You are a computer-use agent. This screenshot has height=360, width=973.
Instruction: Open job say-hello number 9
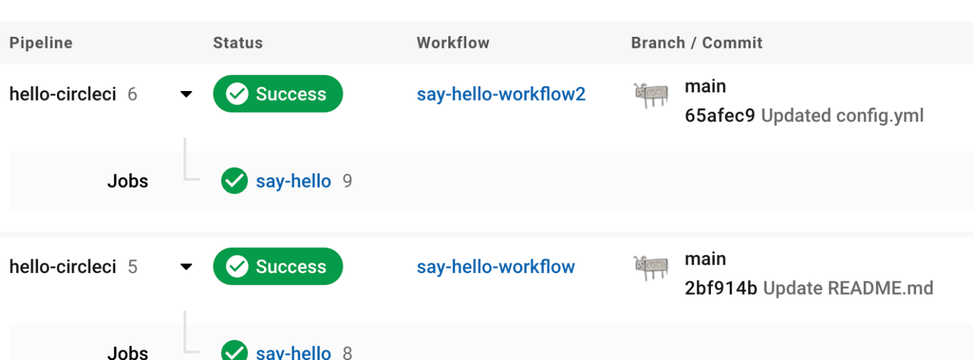pyautogui.click(x=293, y=181)
